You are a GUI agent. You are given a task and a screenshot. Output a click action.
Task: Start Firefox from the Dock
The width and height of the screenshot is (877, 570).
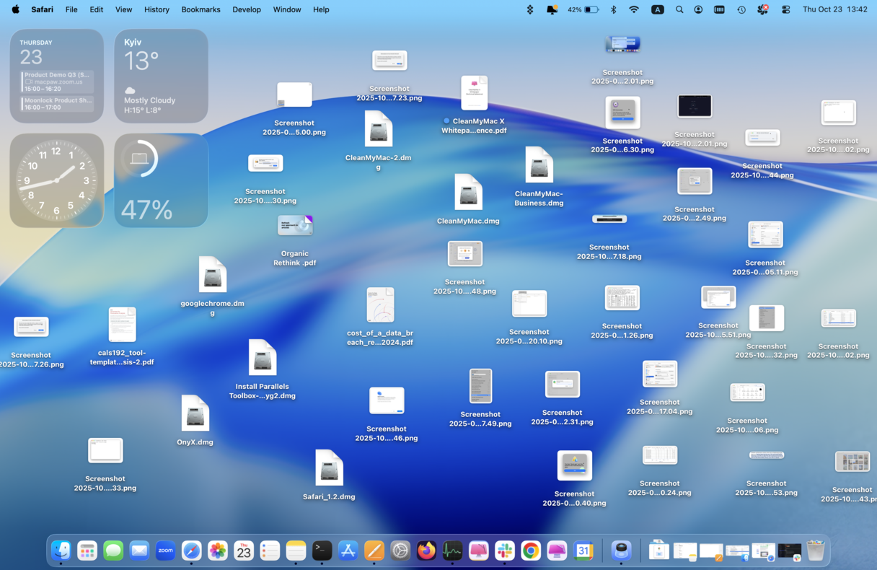tap(426, 551)
